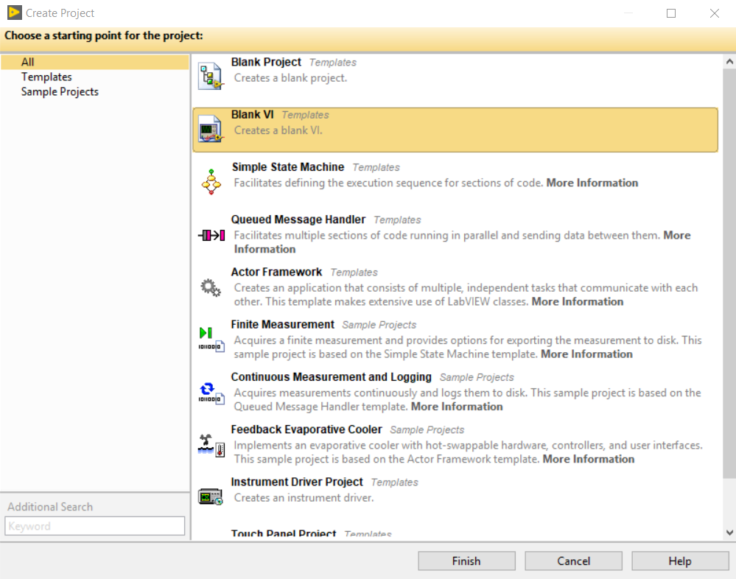Click the Blank VI template icon
This screenshot has height=579, width=736.
coord(210,129)
